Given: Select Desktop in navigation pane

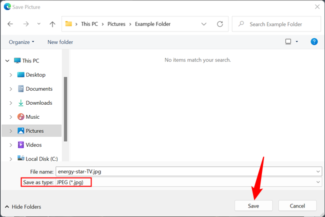Looking at the screenshot, I should 35,75.
